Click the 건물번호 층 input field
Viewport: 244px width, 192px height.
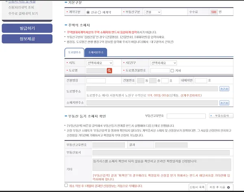153,80
